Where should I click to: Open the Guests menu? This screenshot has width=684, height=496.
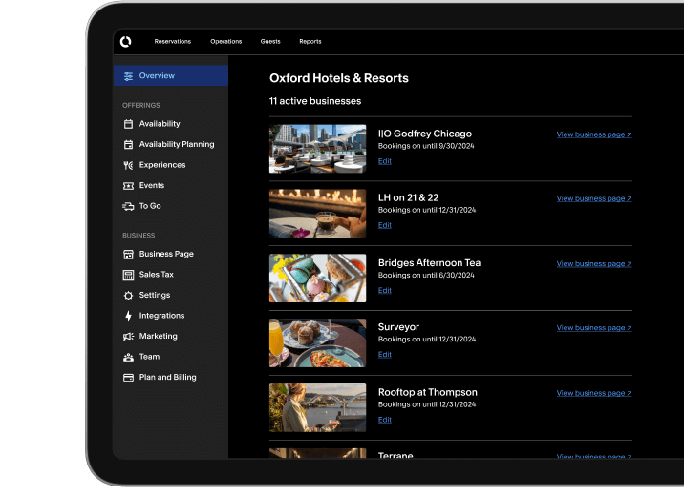pos(270,41)
